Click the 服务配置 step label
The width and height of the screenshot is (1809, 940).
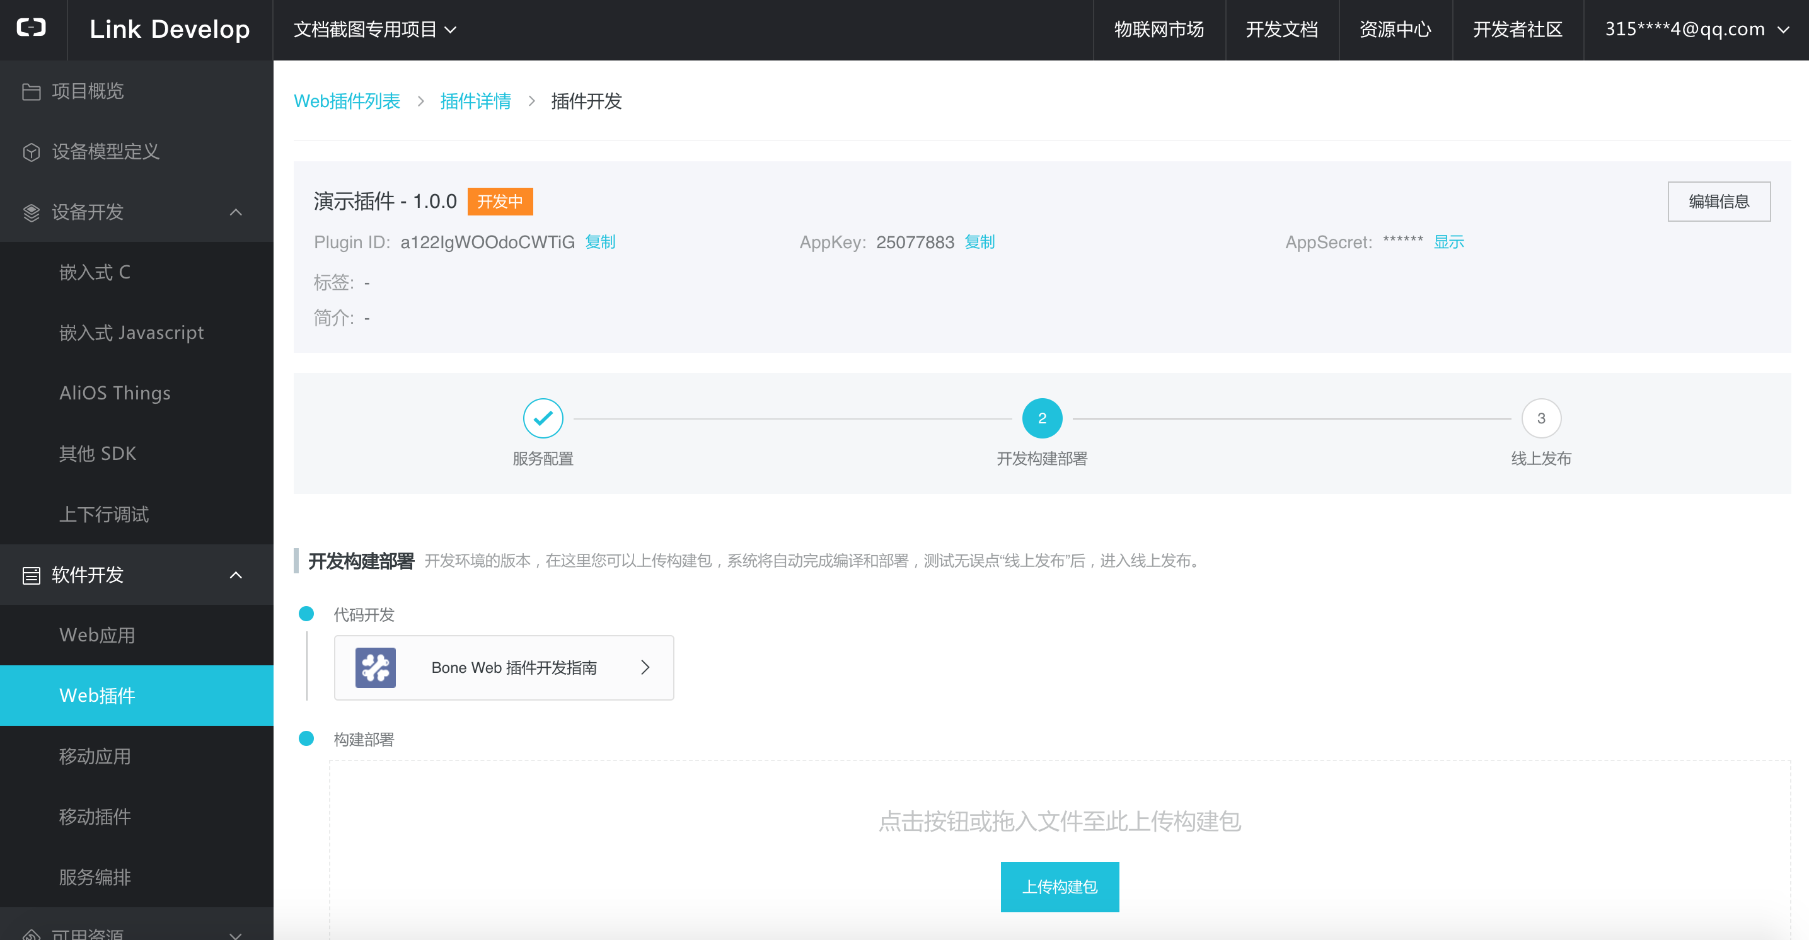[x=543, y=459]
